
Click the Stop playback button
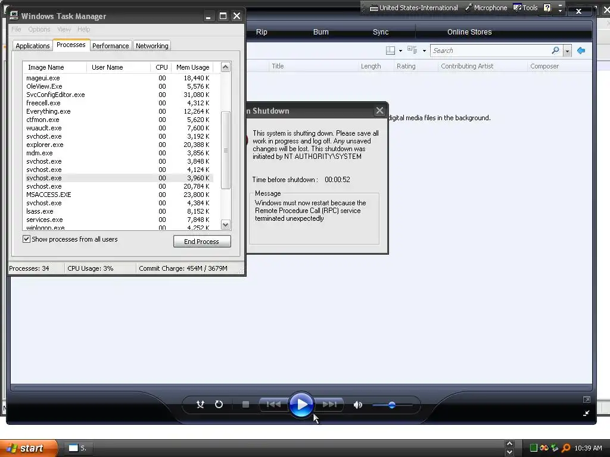point(245,405)
